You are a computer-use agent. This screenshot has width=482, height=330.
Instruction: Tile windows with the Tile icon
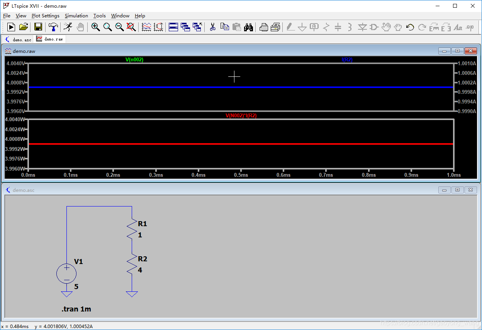173,27
